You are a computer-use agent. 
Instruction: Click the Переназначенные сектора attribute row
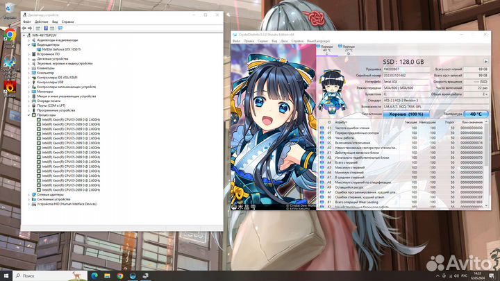(x=402, y=133)
